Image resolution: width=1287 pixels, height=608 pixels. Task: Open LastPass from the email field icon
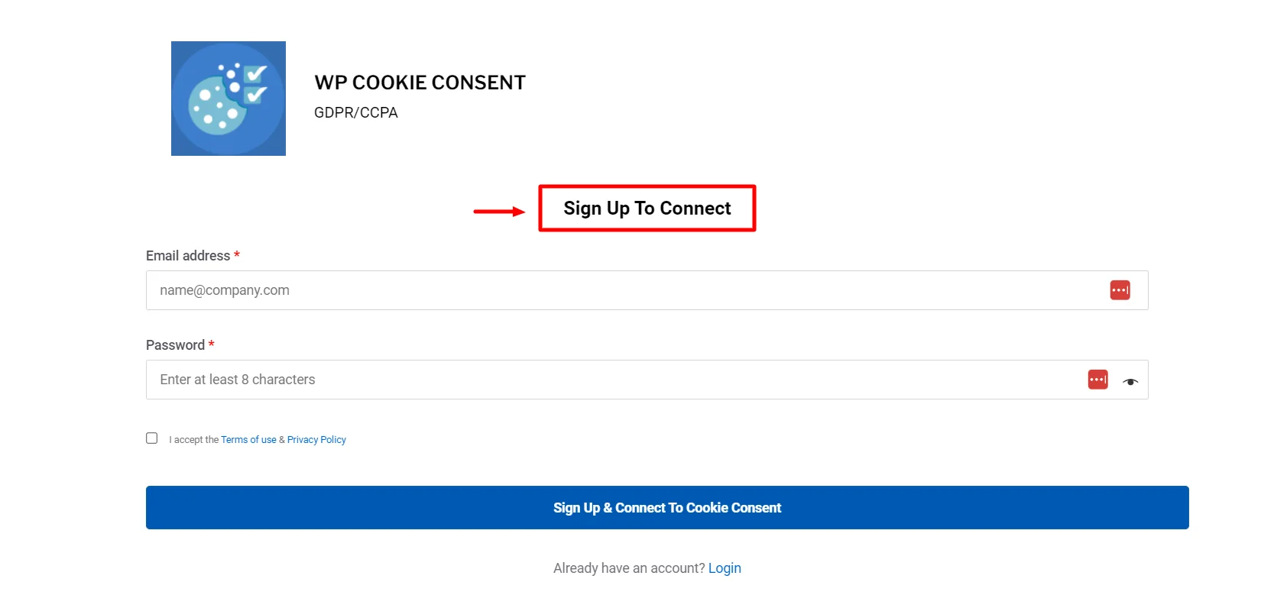click(x=1119, y=289)
